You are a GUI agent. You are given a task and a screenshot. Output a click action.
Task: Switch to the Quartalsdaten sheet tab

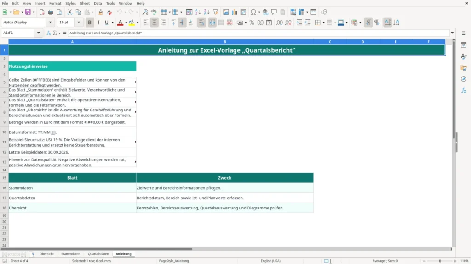click(98, 254)
